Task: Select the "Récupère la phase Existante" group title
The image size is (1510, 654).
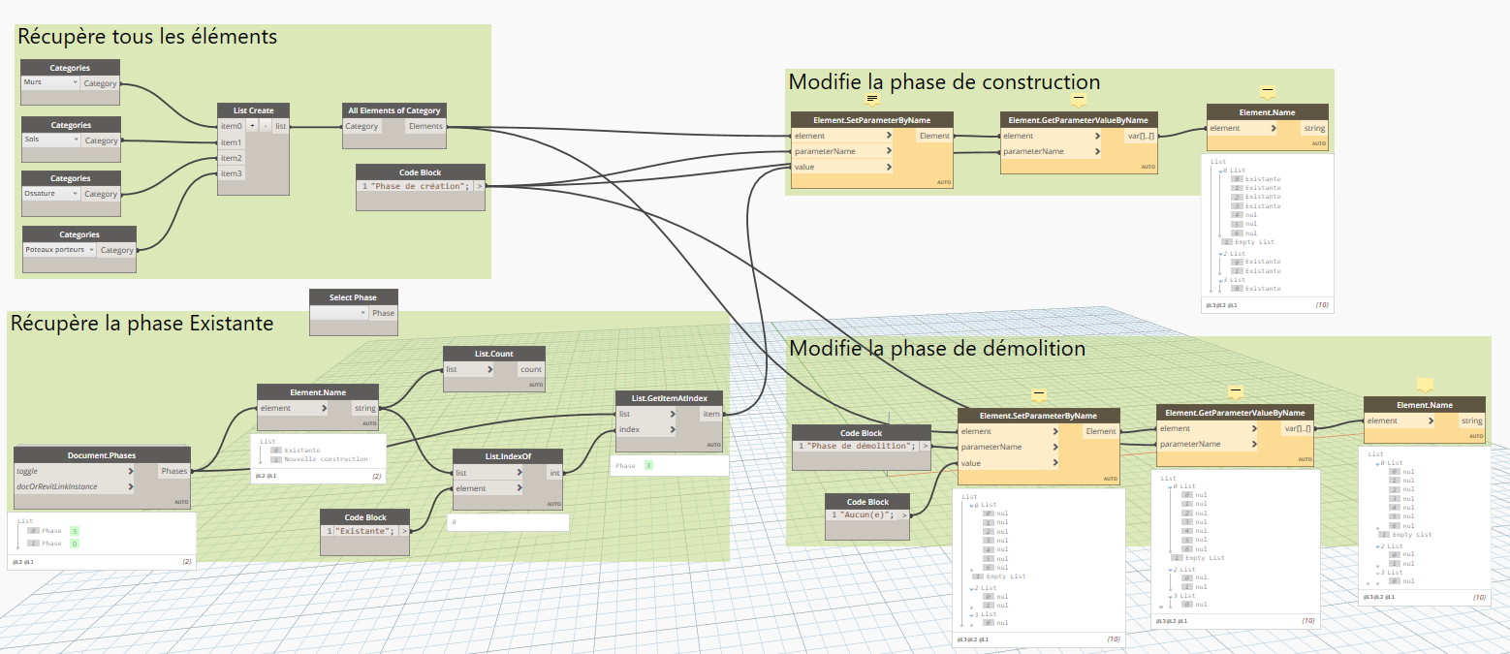Action: coord(142,324)
